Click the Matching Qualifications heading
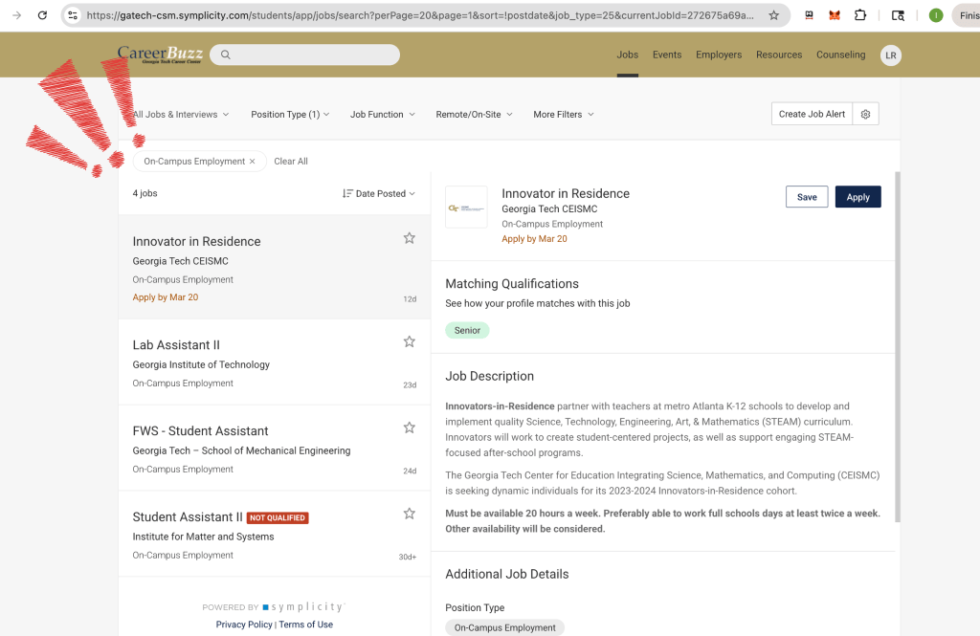The width and height of the screenshot is (980, 636). [x=512, y=284]
